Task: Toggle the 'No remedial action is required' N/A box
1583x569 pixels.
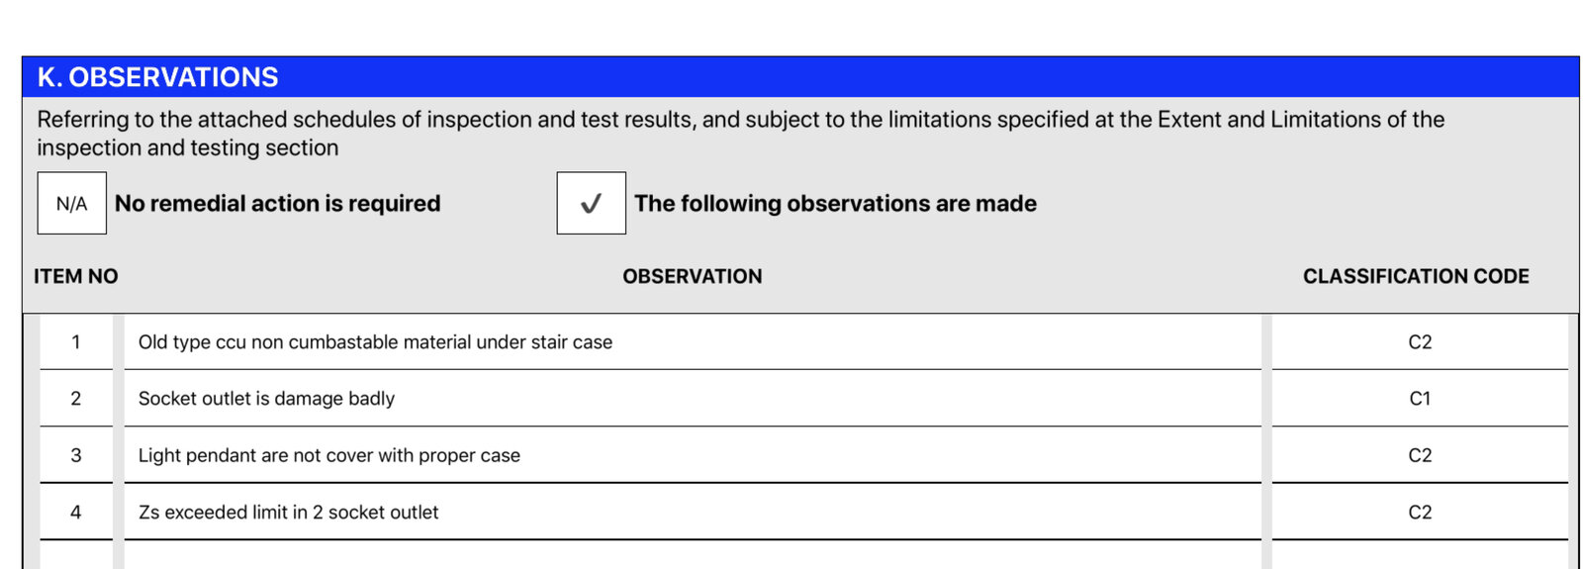Action: pos(71,203)
